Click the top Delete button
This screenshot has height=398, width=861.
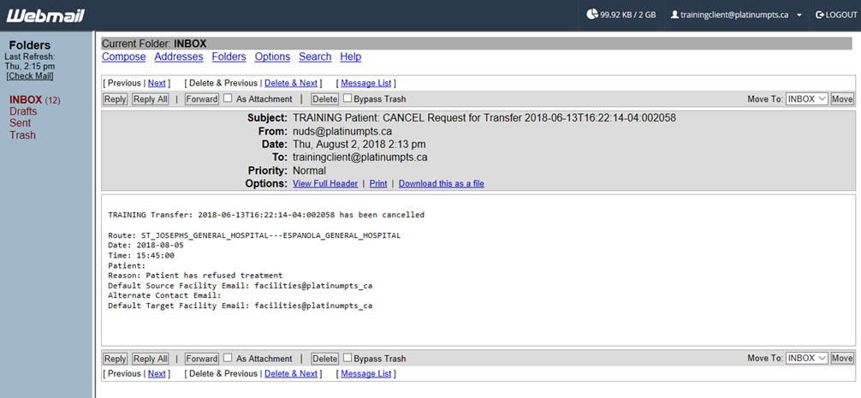324,99
